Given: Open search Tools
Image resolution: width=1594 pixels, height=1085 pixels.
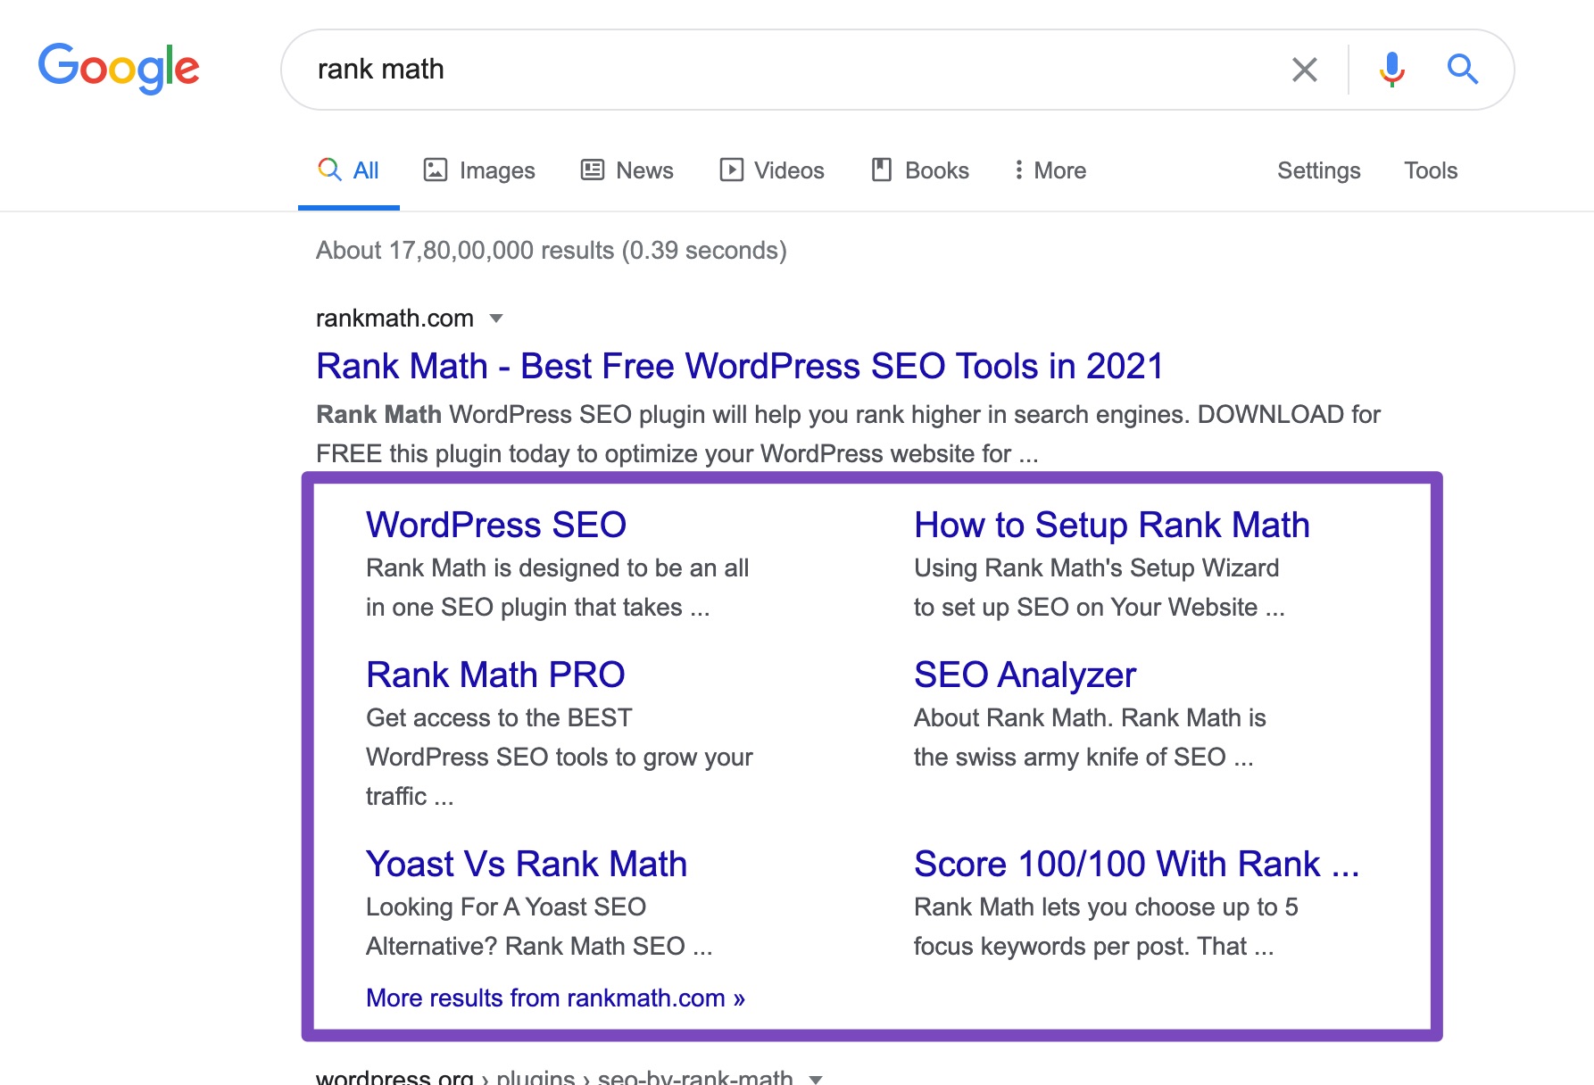Looking at the screenshot, I should [1430, 170].
